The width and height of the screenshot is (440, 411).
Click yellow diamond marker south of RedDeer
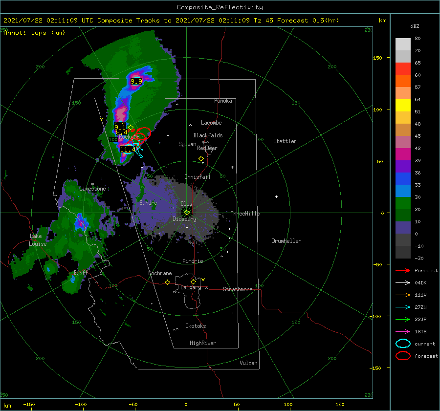pos(201,159)
